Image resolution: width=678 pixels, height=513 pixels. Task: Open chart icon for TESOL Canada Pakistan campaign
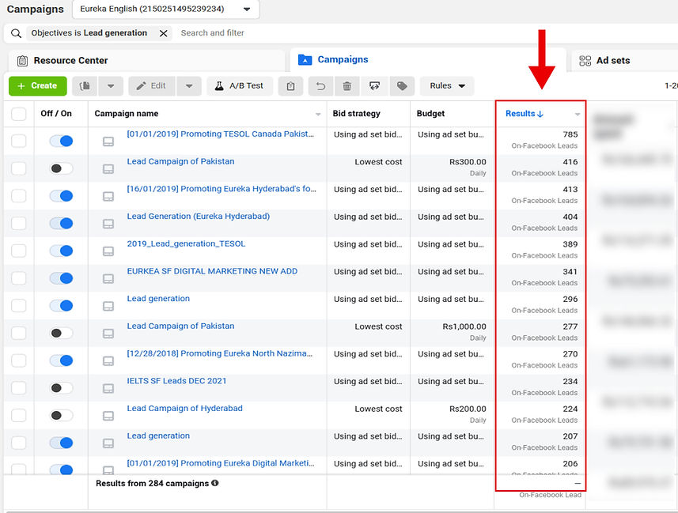pos(108,141)
